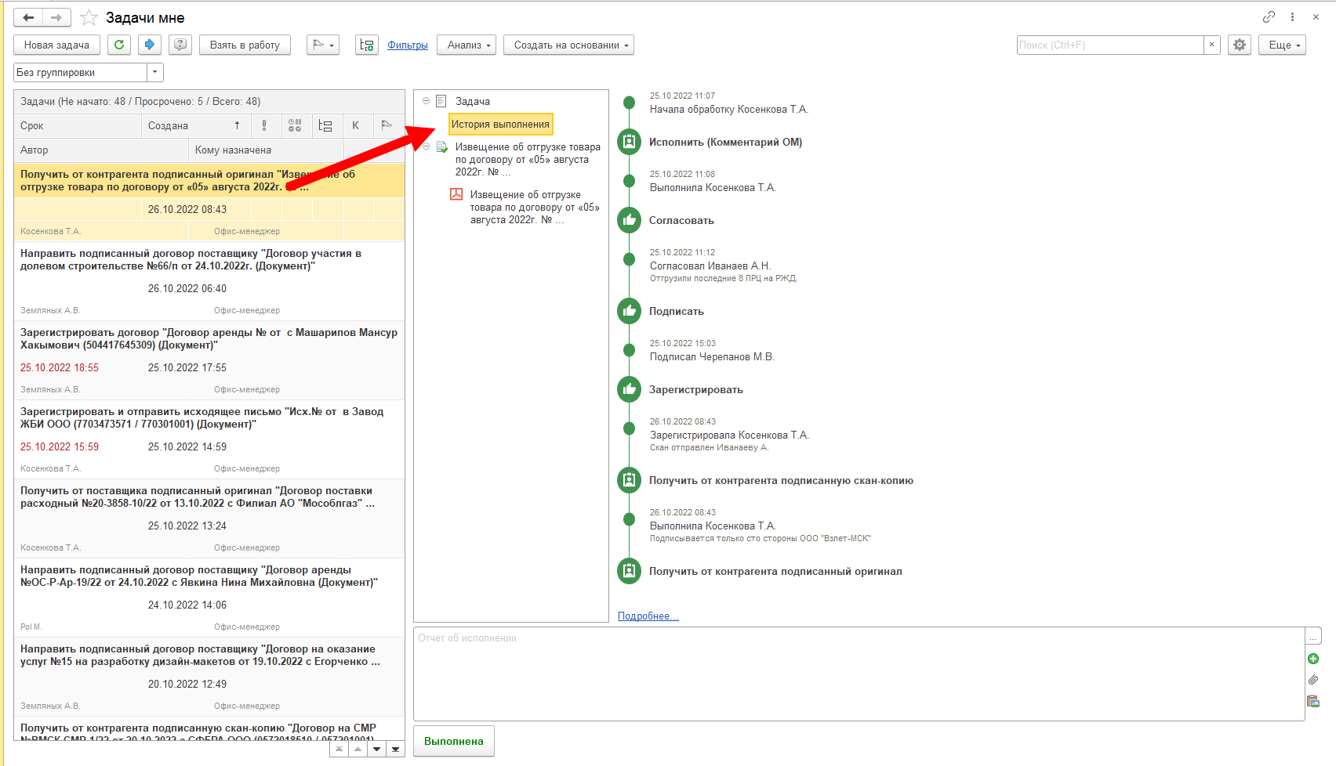This screenshot has width=1336, height=766.
Task: Collapse the Извещение об отгрузке document node
Action: click(427, 146)
